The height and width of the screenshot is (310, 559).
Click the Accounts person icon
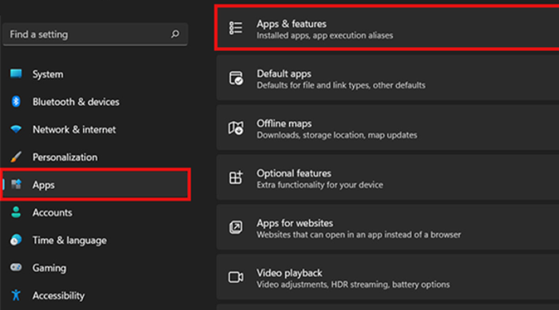click(x=16, y=212)
